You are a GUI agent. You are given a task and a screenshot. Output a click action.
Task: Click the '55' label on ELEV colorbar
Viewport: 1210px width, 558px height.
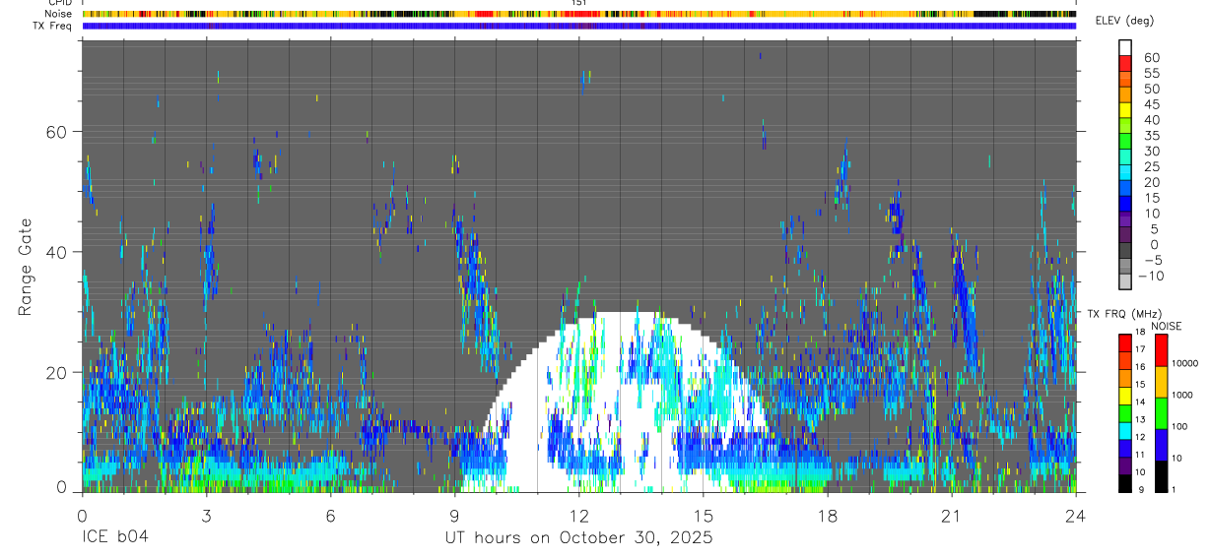pos(1150,73)
